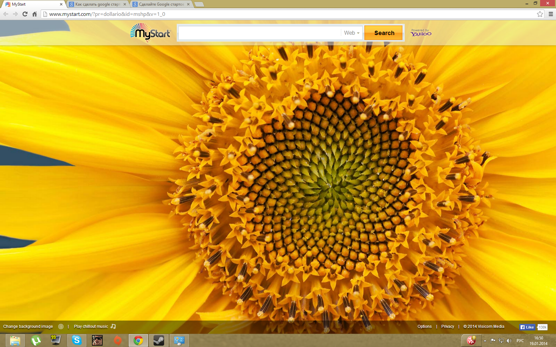Switch to the 'Сделайте Google' tab
556x347 pixels.
[161, 4]
